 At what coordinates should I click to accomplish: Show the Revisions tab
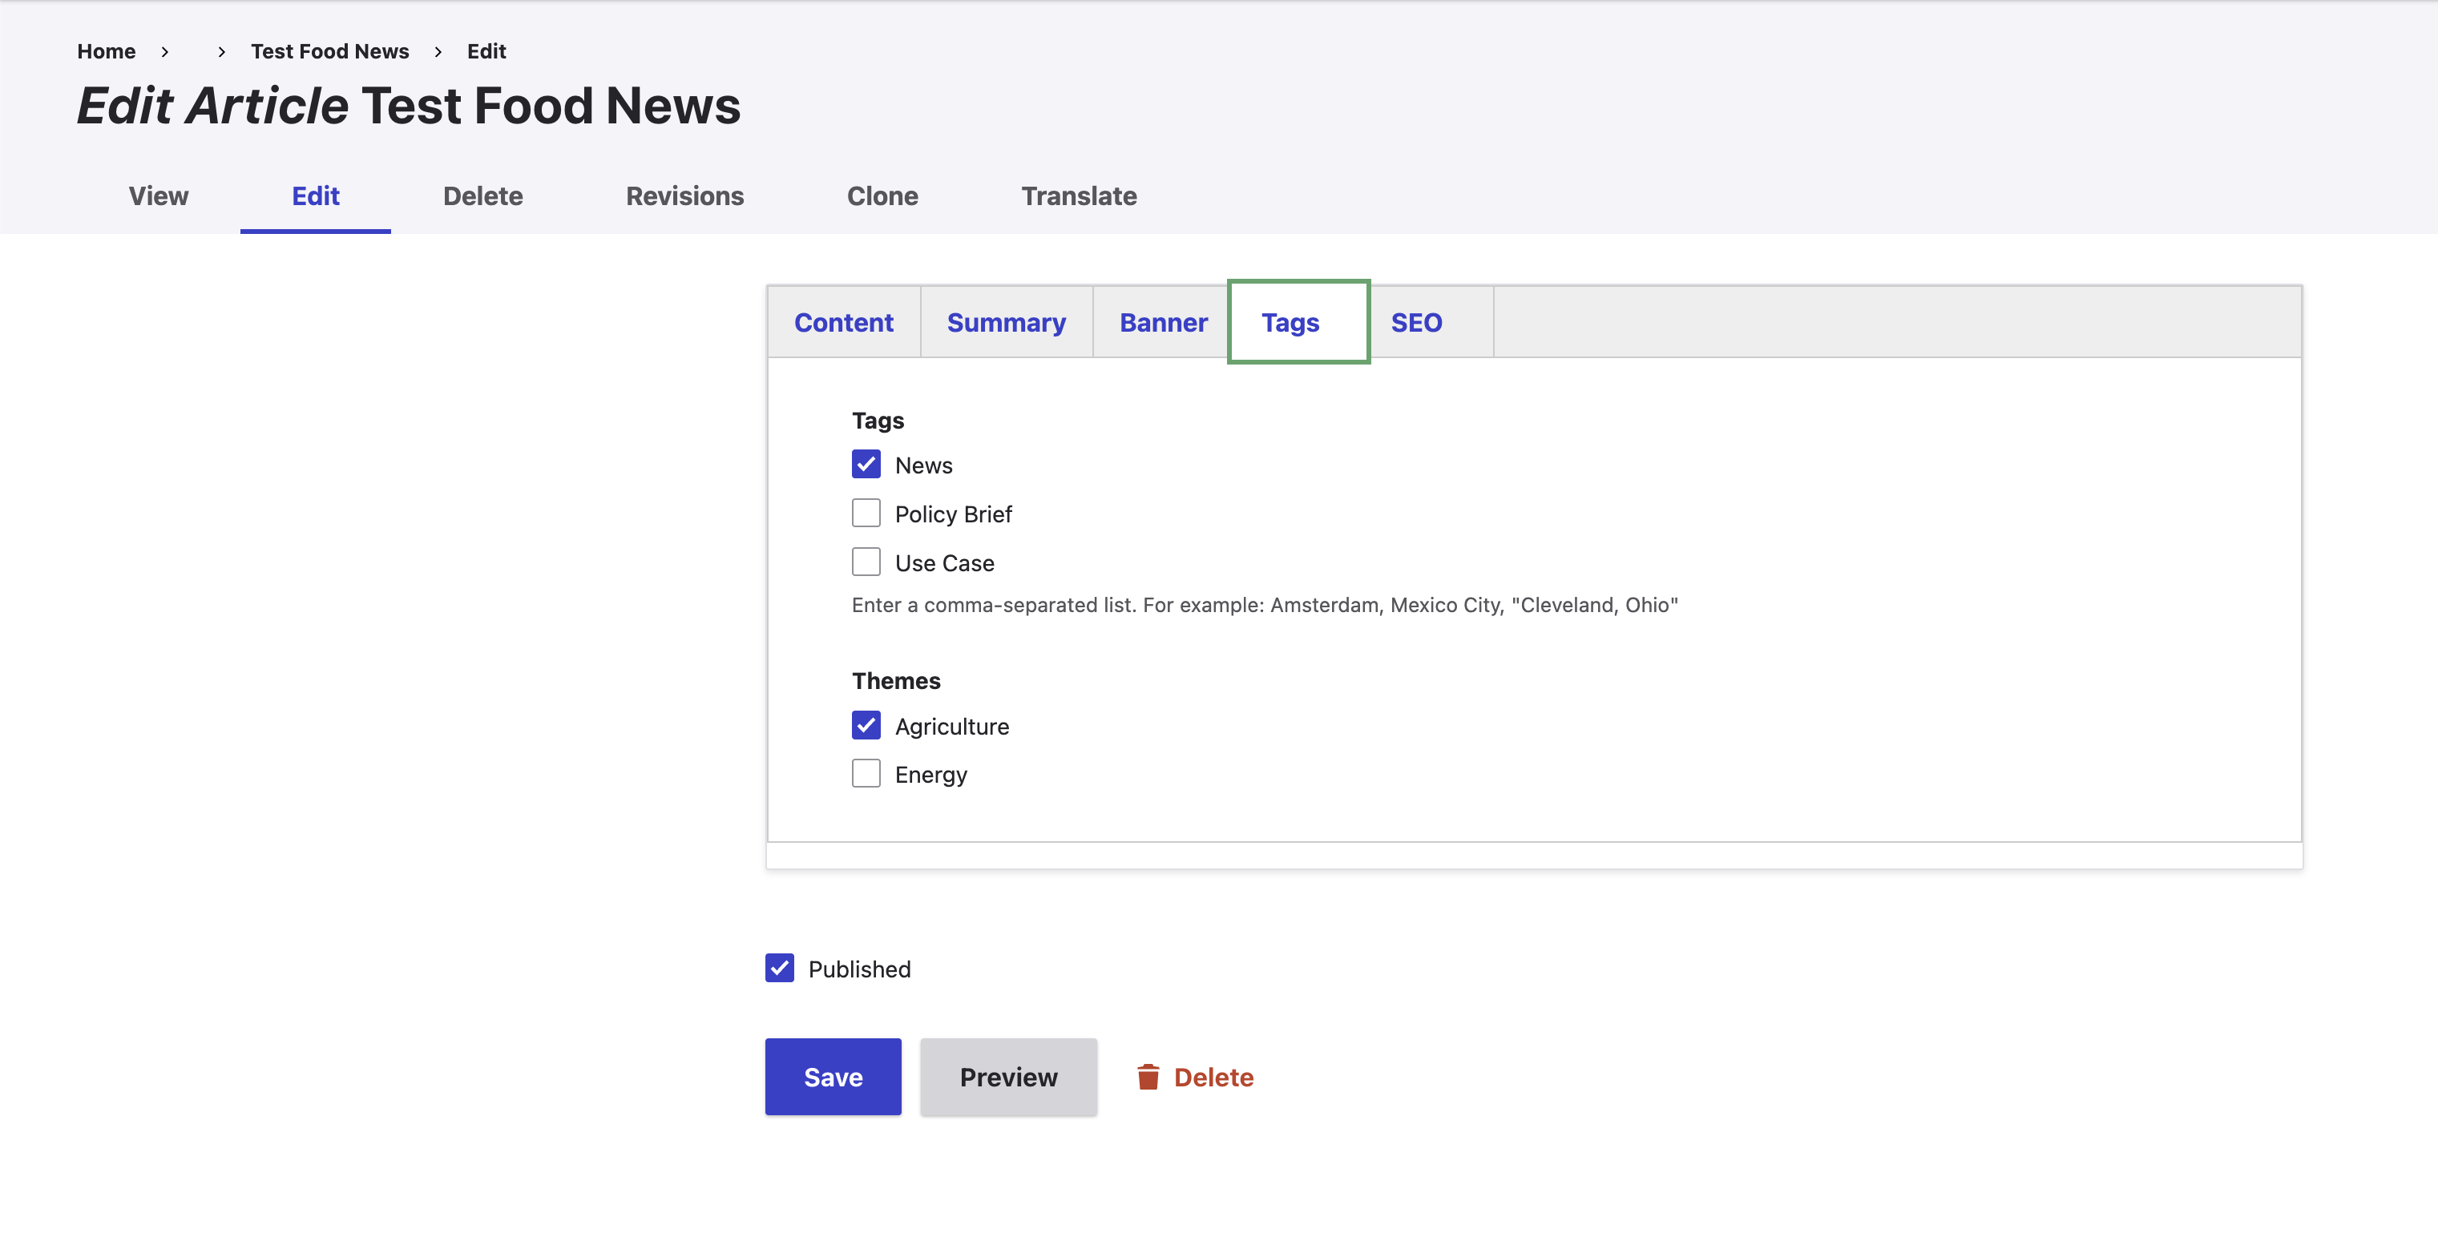point(685,196)
